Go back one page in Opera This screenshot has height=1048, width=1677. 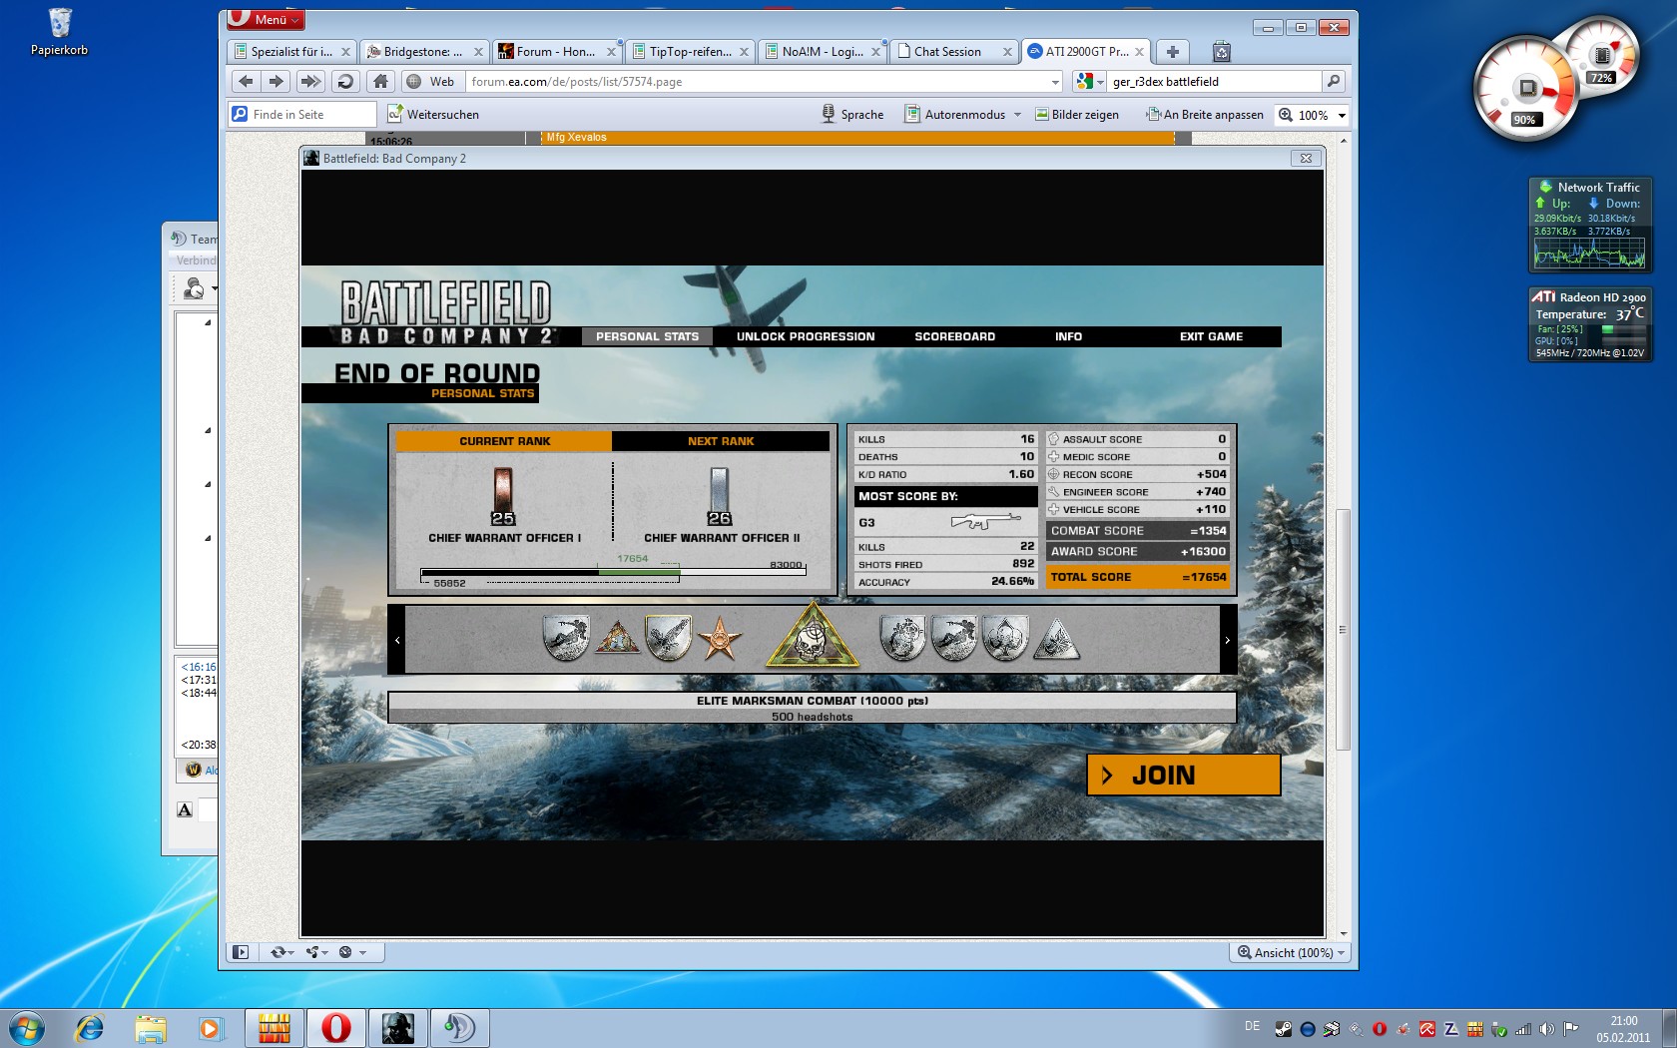(x=246, y=82)
